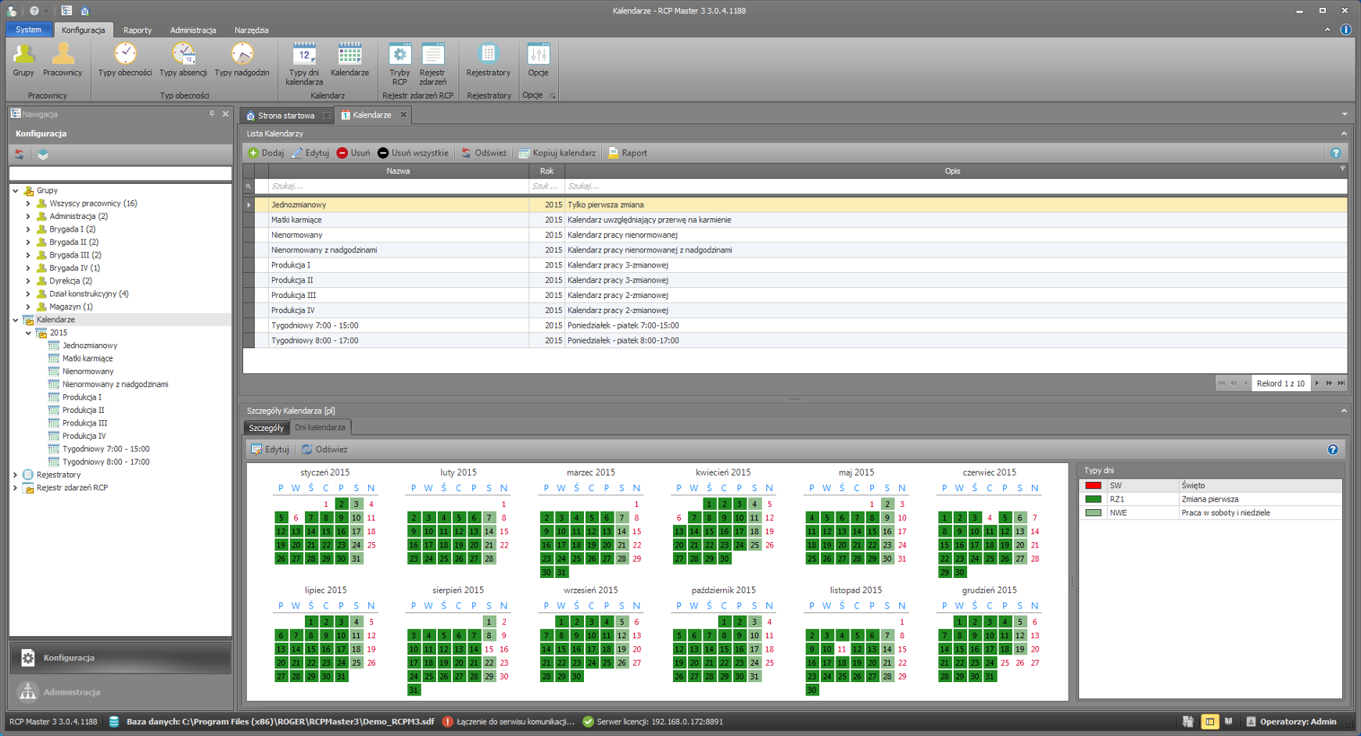Click Edytuj in the calendar details toolbar
1361x736 pixels.
coord(270,450)
